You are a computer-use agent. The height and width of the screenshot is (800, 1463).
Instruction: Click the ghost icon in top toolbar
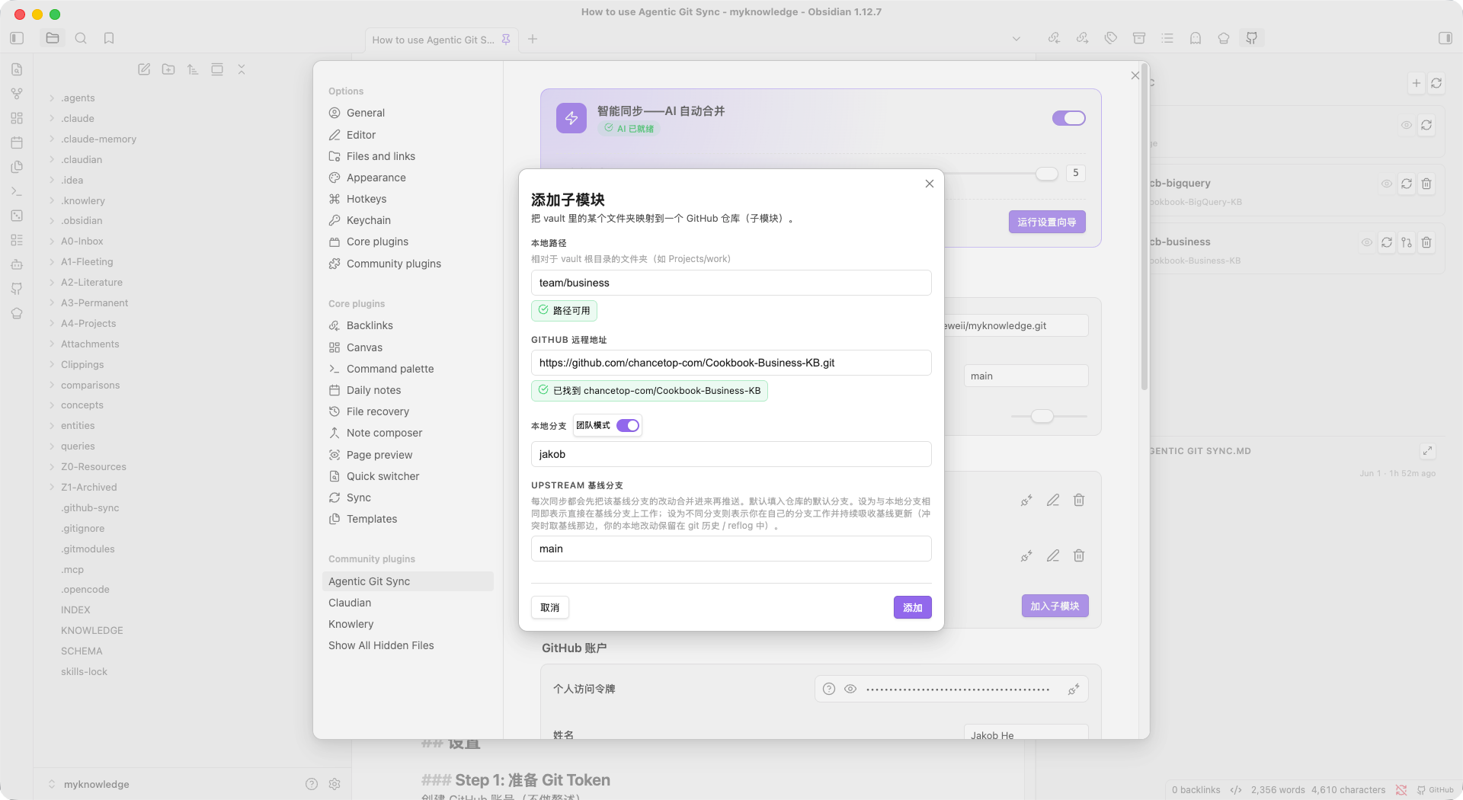[x=1196, y=38]
